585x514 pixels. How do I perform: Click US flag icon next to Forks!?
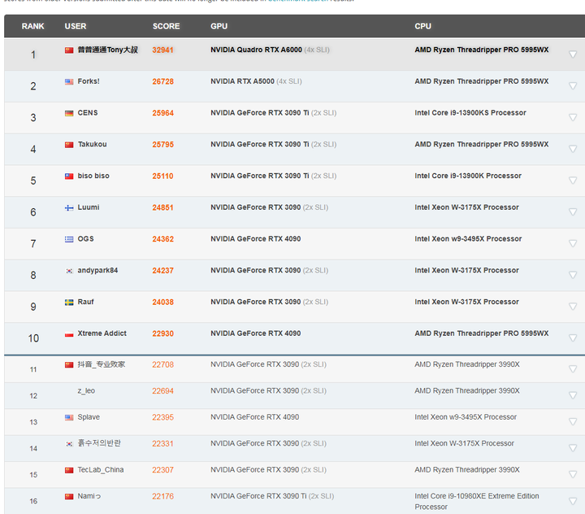[69, 82]
